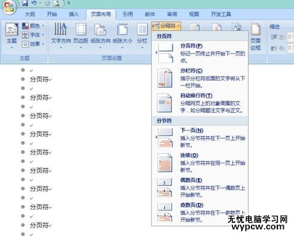The height and width of the screenshot is (236, 294).
Task: Click the 奇数页 odd page icon
Action: click(164, 212)
